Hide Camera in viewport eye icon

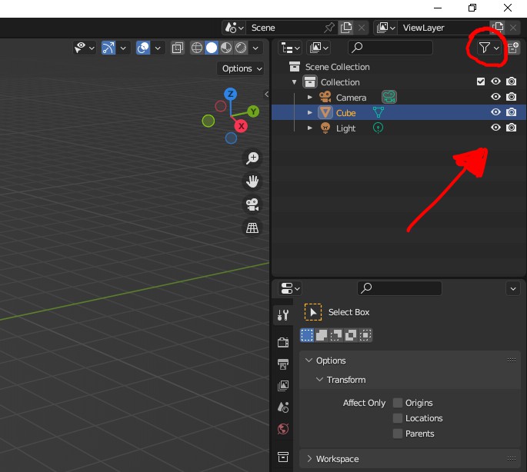click(495, 97)
